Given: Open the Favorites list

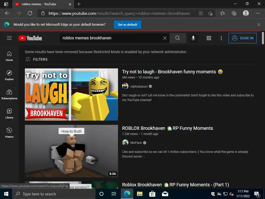Looking at the screenshot, I should point(223,13).
